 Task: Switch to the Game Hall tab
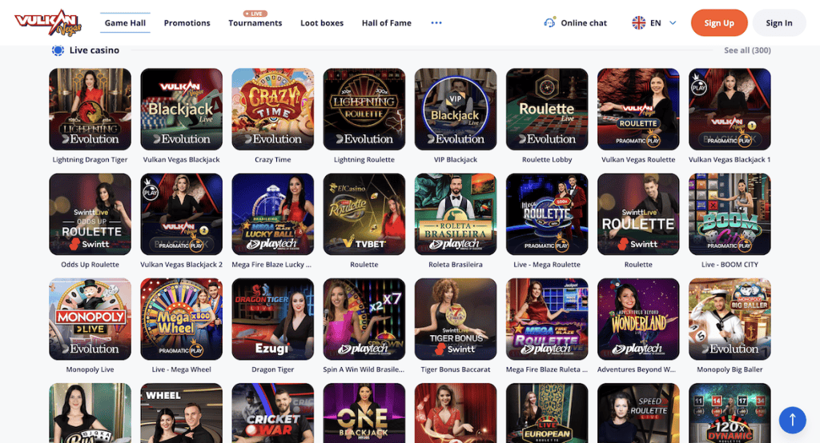tap(125, 23)
